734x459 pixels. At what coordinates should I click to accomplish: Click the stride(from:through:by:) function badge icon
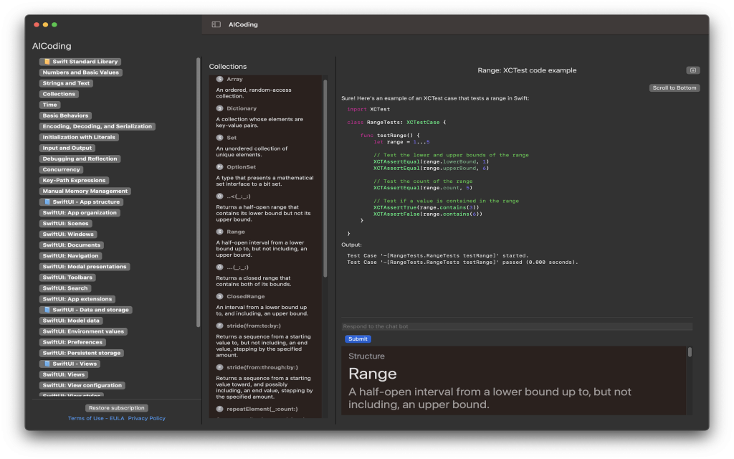219,367
